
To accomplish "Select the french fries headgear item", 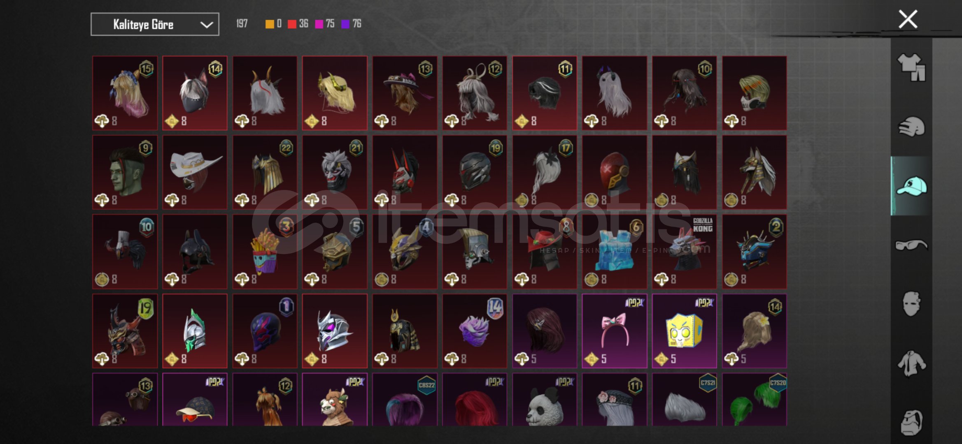I will click(x=265, y=251).
